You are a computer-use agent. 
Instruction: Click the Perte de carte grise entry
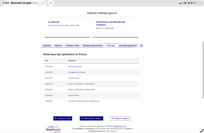pos(75,67)
